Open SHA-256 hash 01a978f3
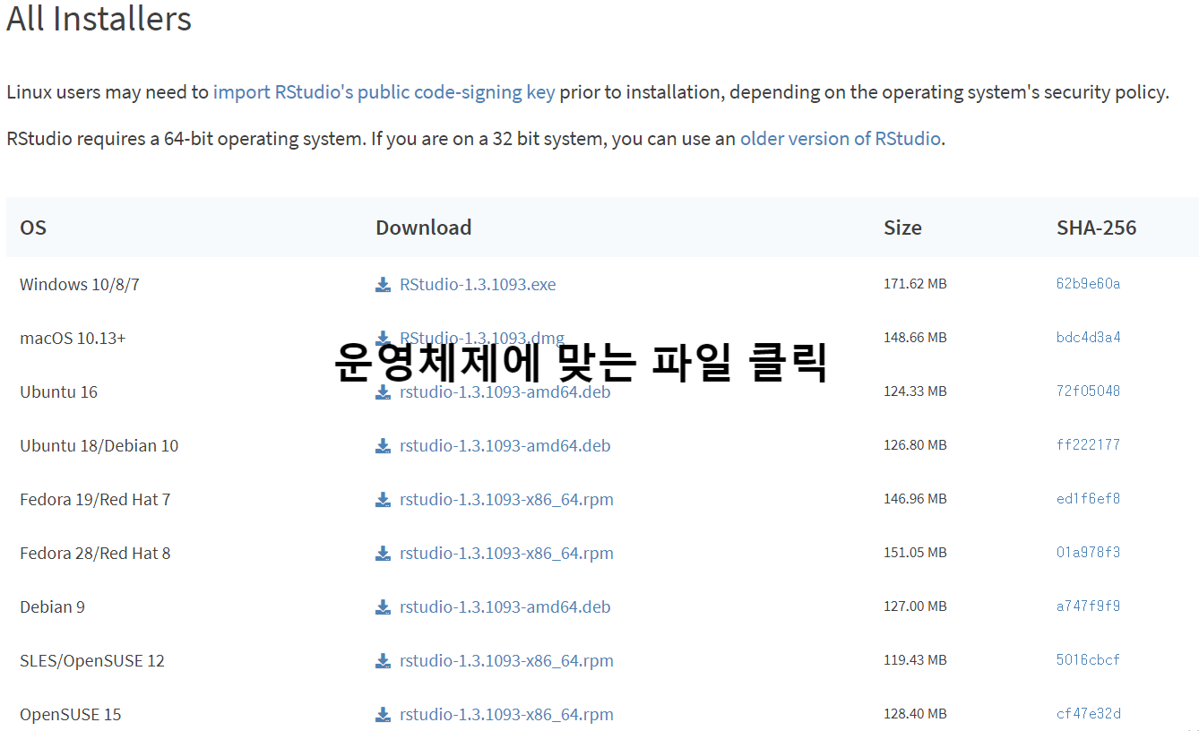Viewport: 1199px width, 731px height. point(1088,553)
